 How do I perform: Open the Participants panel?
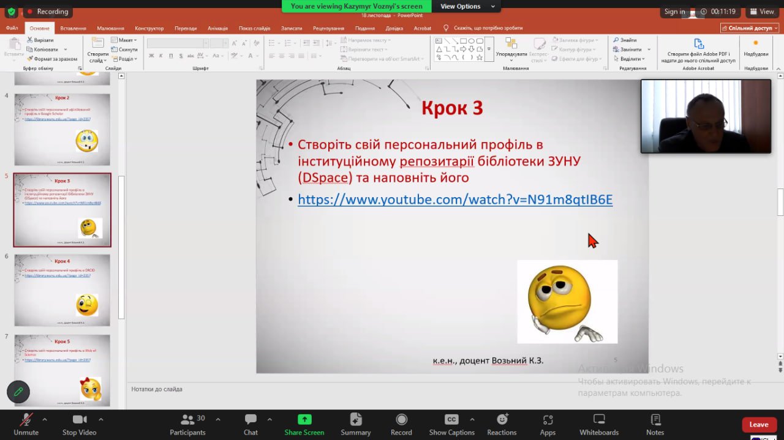tap(187, 424)
